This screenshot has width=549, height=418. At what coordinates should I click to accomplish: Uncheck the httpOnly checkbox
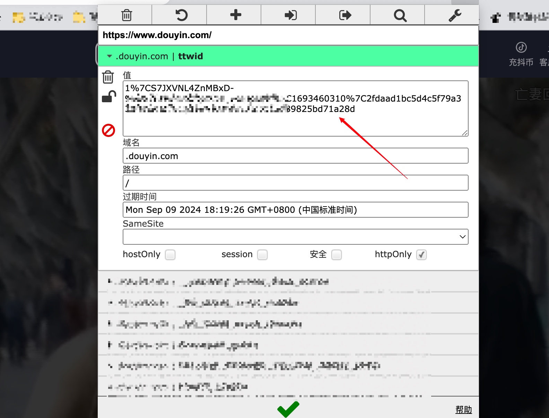pos(421,255)
